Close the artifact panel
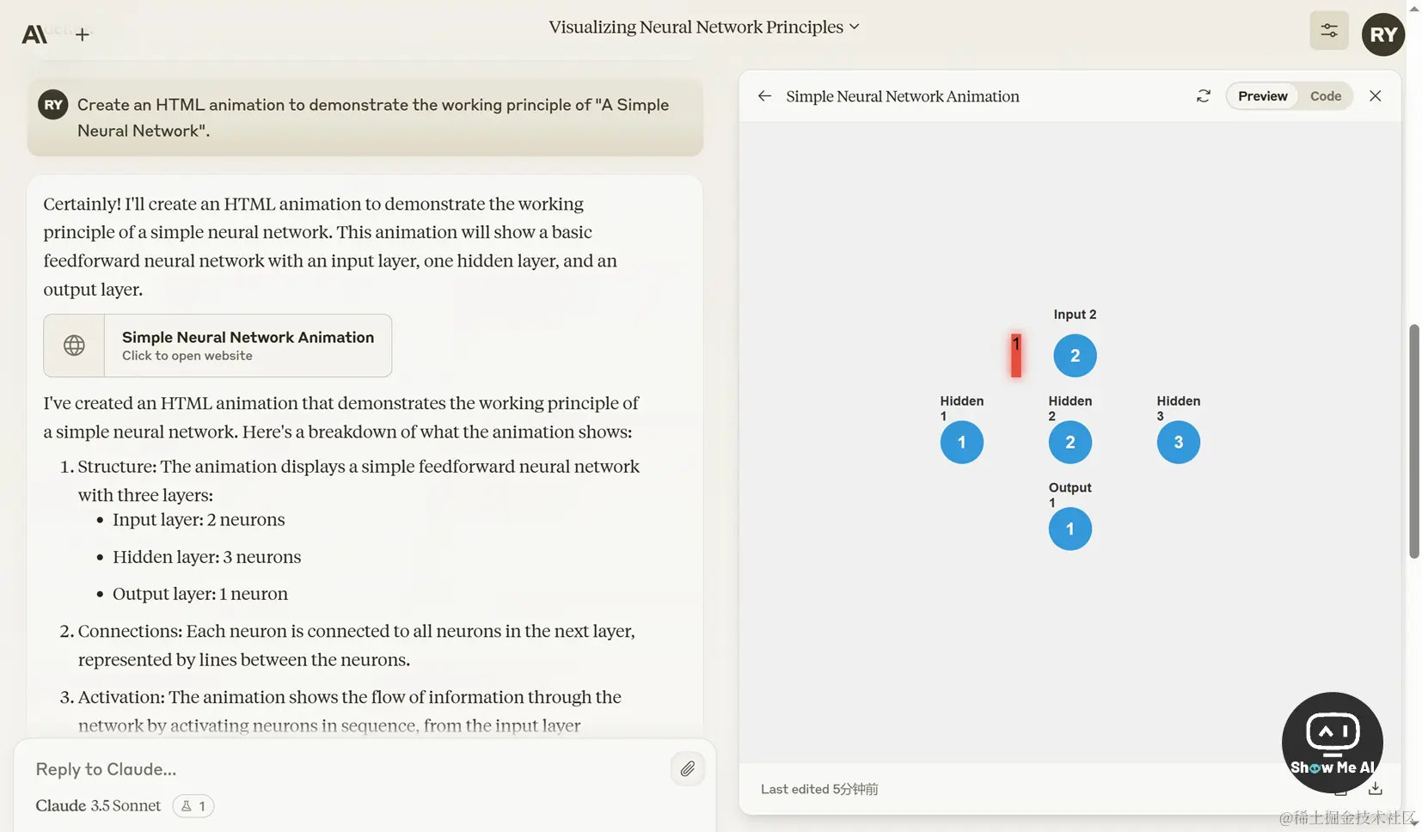 click(1376, 96)
